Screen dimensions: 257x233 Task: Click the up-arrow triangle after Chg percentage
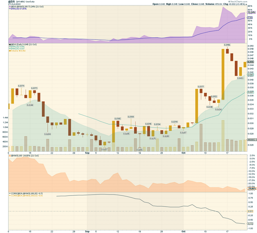[246, 4]
